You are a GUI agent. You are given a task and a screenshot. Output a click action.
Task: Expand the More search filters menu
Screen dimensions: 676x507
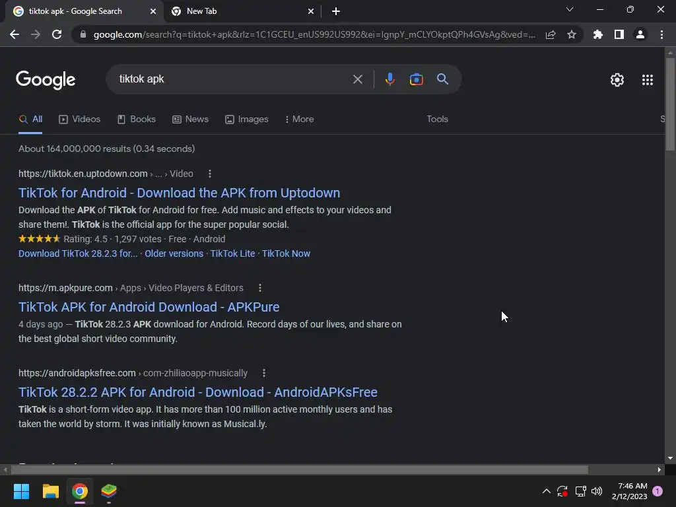[299, 119]
